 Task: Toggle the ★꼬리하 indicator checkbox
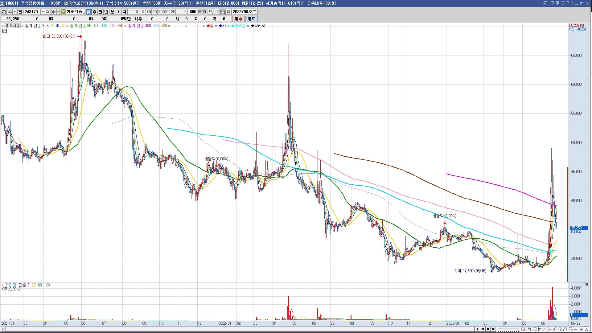coord(248,26)
